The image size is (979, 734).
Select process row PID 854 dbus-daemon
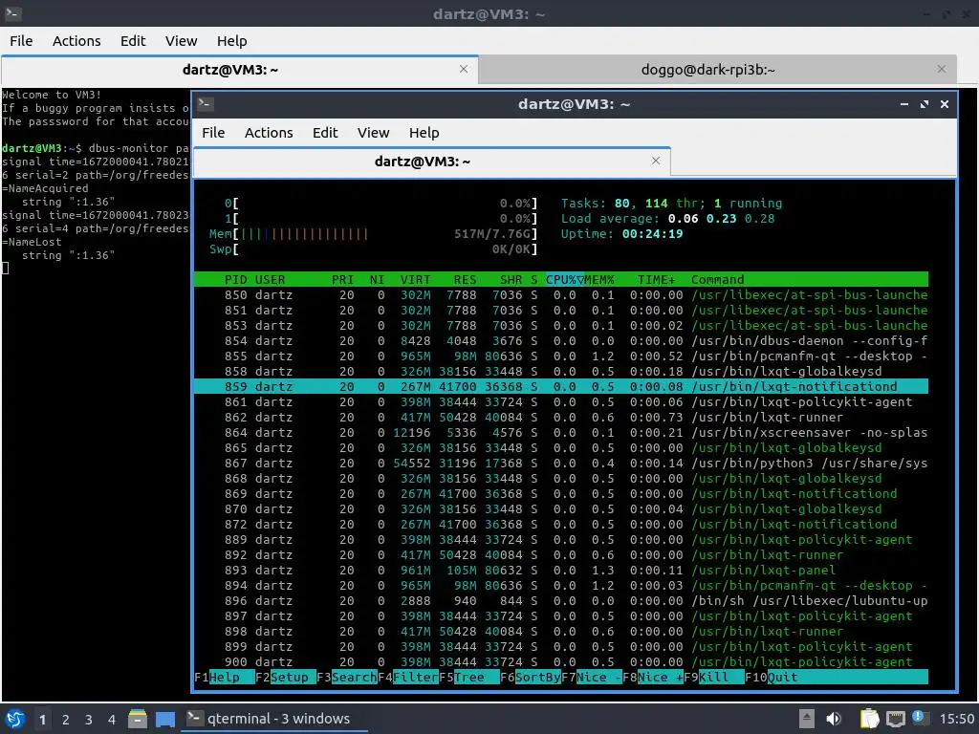(x=560, y=341)
